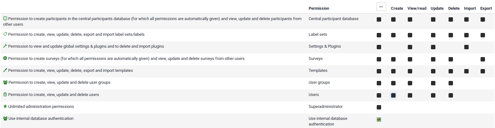Viewport: 495px width, 128px height.
Task: Collapse permission columns with << button
Action: (x=381, y=7)
